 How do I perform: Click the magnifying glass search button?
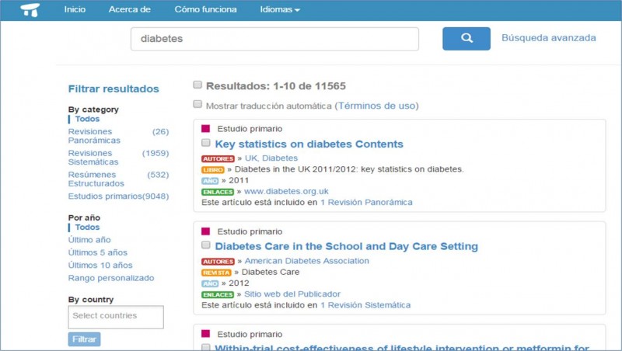pyautogui.click(x=466, y=38)
